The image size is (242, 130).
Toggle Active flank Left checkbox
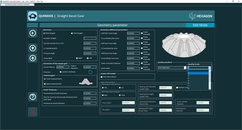pos(87,58)
